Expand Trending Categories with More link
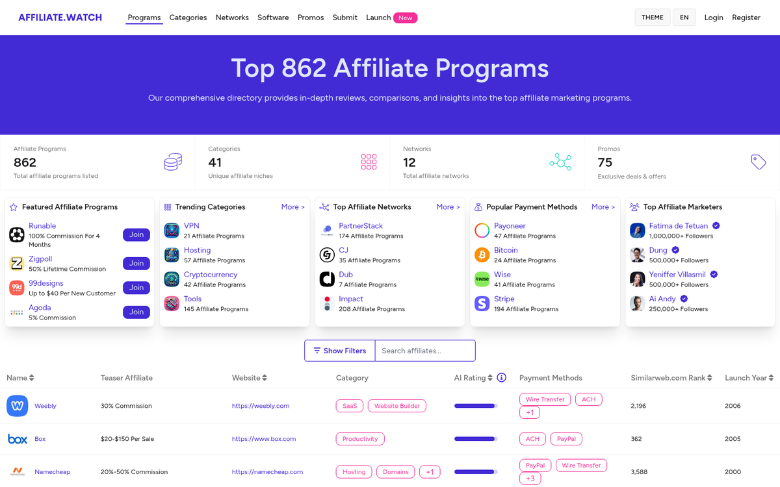 [x=292, y=206]
